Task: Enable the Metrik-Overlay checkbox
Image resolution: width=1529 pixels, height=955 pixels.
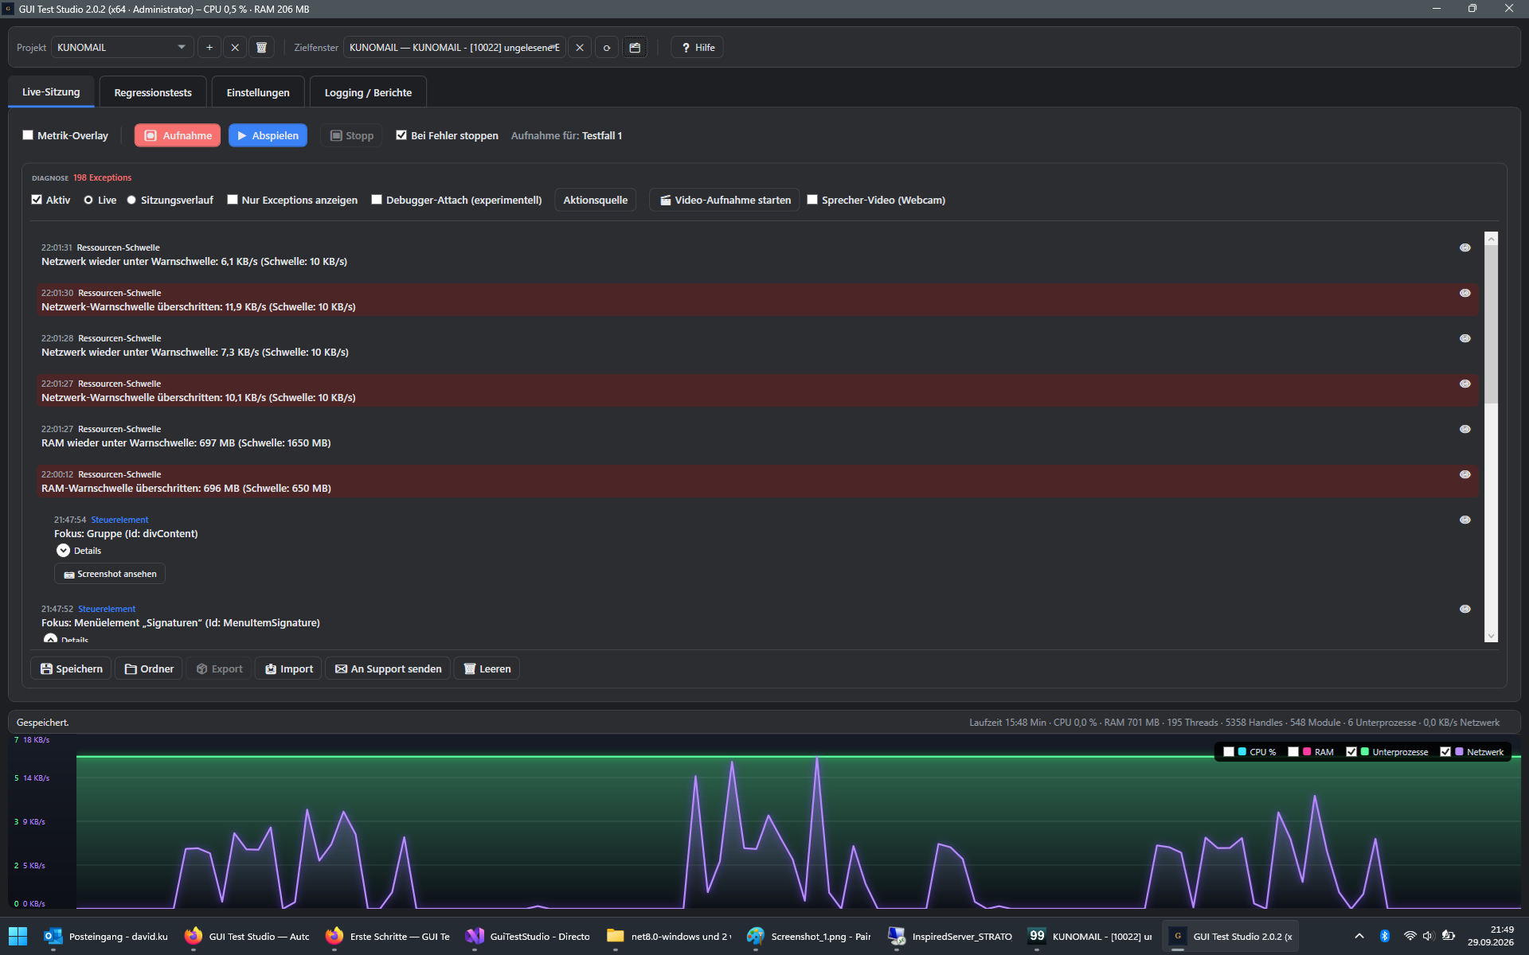Action: [x=28, y=135]
